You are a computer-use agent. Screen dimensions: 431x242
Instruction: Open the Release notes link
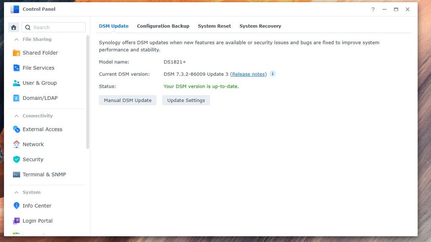click(248, 74)
